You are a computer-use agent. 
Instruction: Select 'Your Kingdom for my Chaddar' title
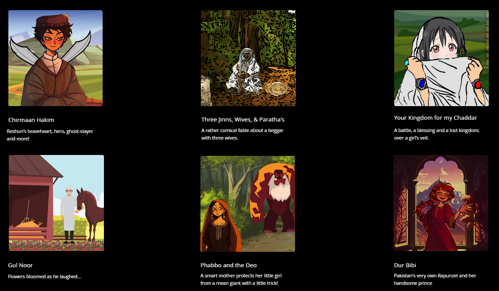coord(435,118)
